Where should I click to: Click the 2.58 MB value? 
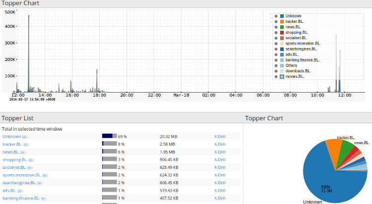(167, 144)
